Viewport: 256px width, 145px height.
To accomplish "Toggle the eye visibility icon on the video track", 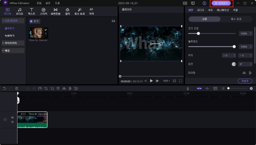I will click(12, 117).
